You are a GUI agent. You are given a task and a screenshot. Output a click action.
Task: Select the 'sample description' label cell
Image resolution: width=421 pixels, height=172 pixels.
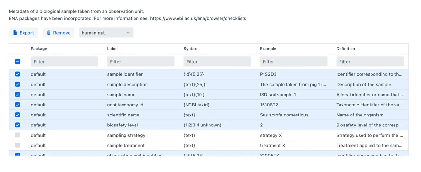click(127, 85)
